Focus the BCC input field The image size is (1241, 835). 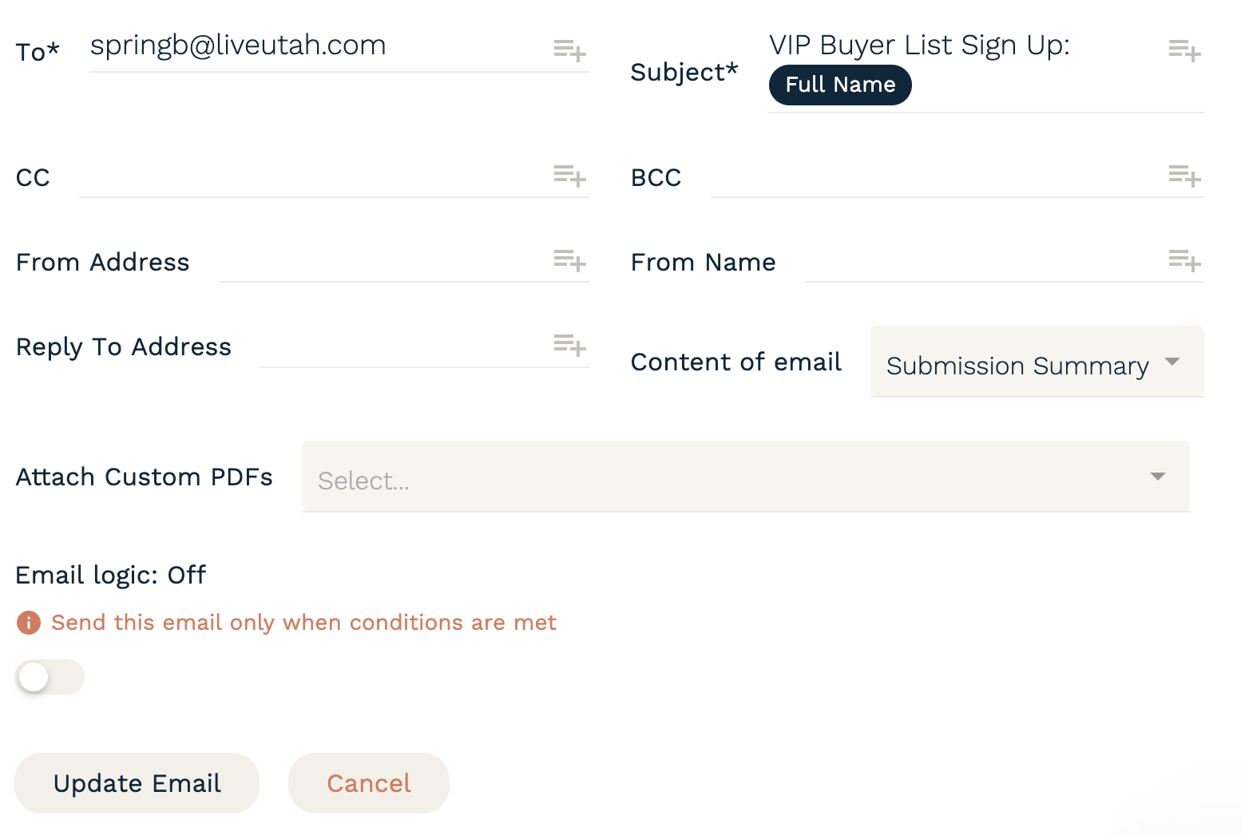pyautogui.click(x=938, y=177)
